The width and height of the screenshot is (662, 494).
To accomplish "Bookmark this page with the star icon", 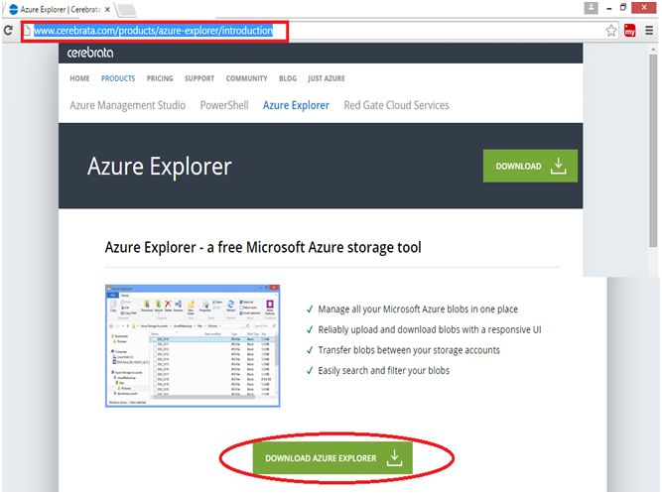I will (x=610, y=31).
